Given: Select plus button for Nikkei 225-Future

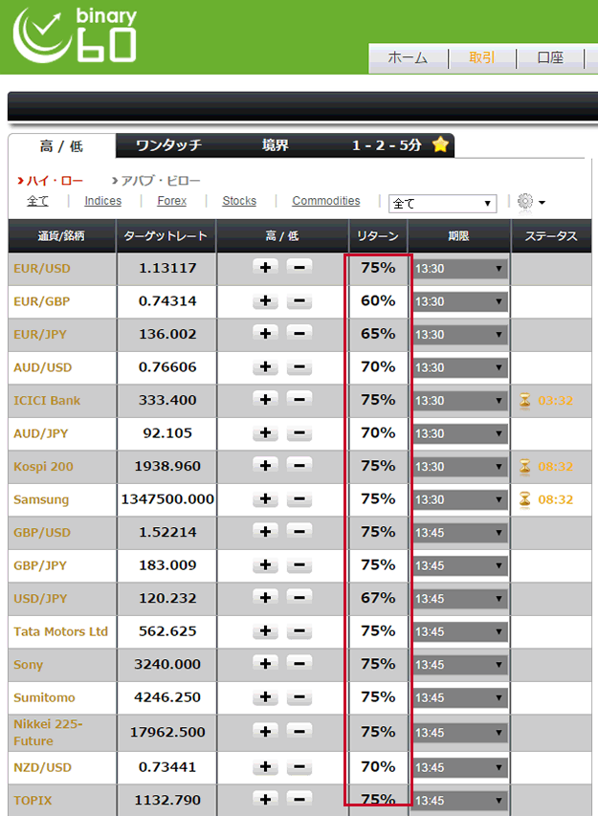Looking at the screenshot, I should (265, 732).
